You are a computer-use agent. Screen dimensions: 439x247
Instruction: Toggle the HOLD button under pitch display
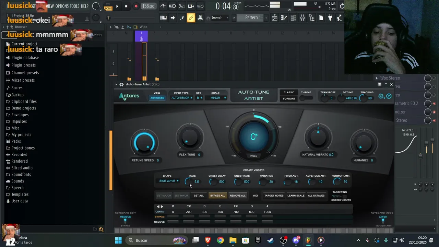click(x=254, y=156)
